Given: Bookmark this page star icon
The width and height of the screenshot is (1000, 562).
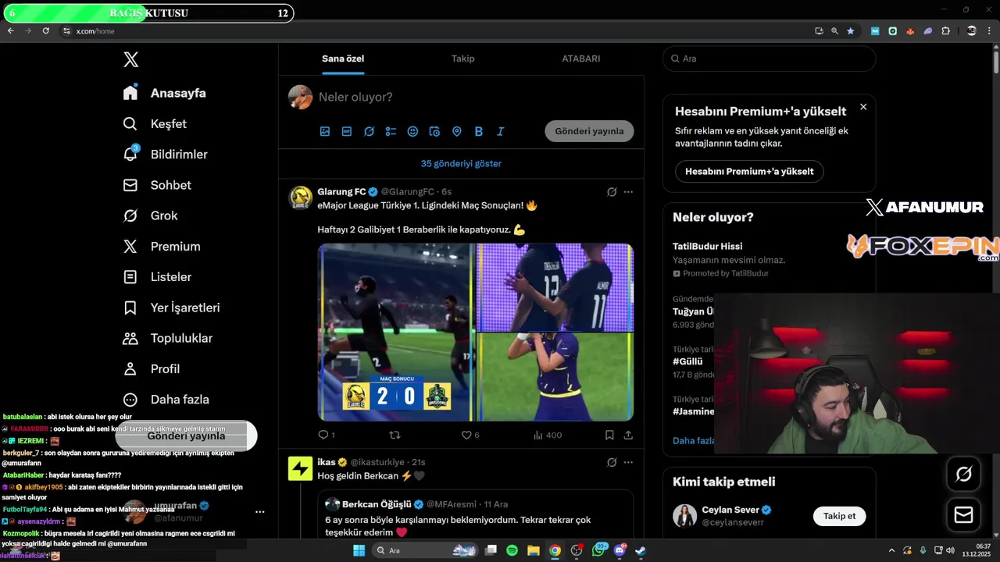Looking at the screenshot, I should click(851, 31).
